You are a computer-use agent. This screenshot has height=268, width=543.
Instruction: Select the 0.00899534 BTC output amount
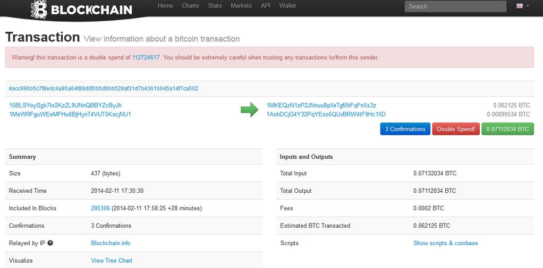508,114
